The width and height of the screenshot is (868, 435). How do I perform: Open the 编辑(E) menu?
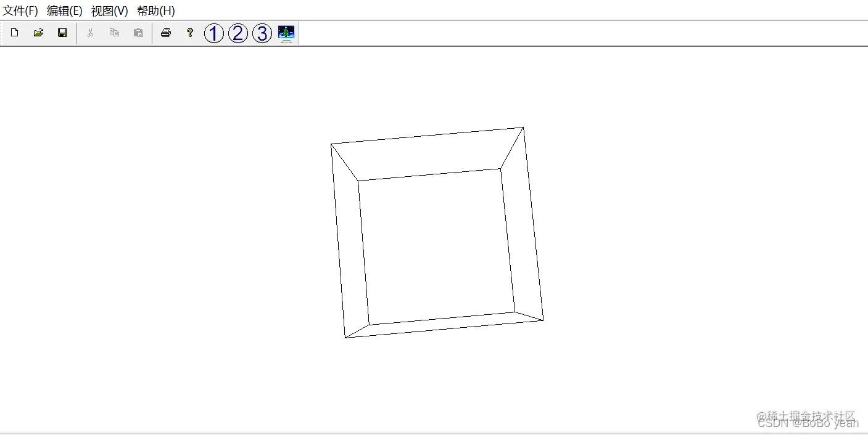click(65, 10)
